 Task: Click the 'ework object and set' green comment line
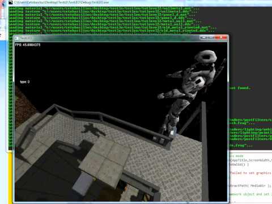[x=250, y=194]
